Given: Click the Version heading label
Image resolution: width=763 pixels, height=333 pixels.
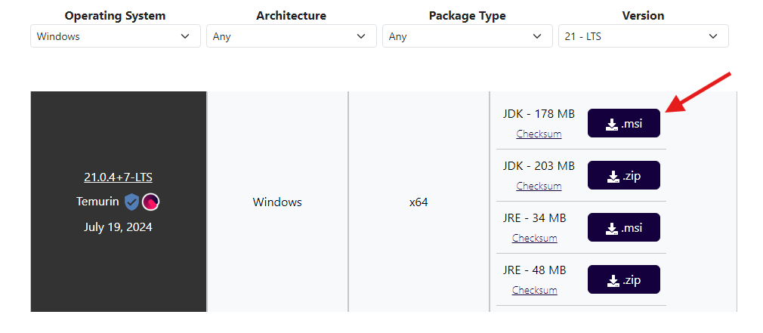Looking at the screenshot, I should (x=644, y=16).
